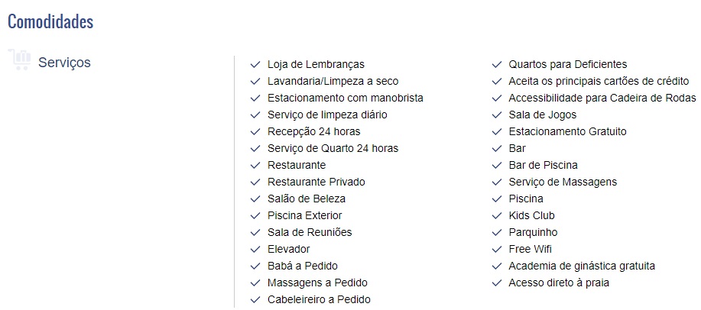701x310 pixels.
Task: Click the checkmark beside Loja de Lembranças
Action: pyautogui.click(x=255, y=65)
